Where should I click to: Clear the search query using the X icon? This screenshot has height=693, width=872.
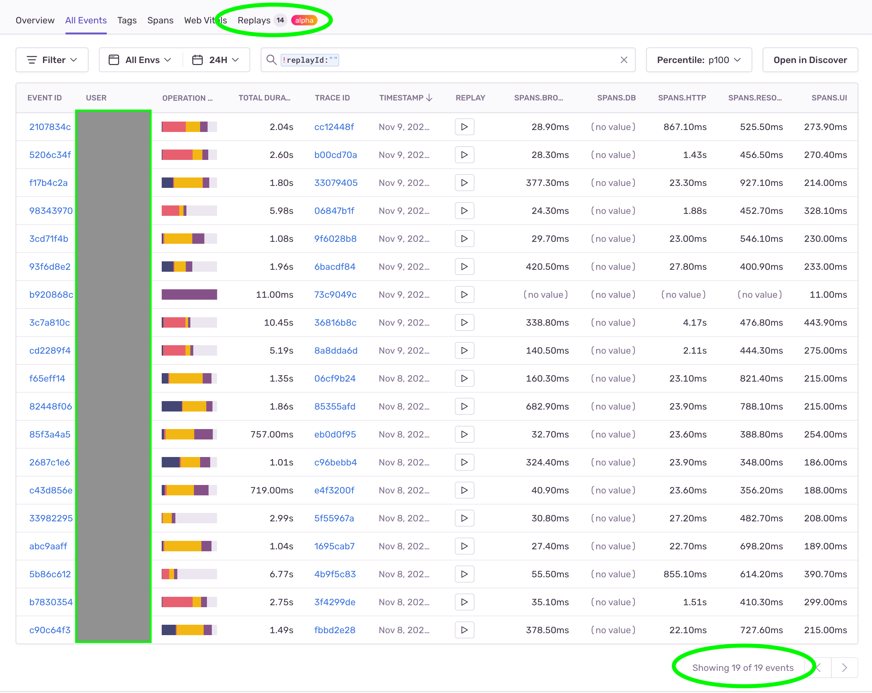pyautogui.click(x=623, y=60)
